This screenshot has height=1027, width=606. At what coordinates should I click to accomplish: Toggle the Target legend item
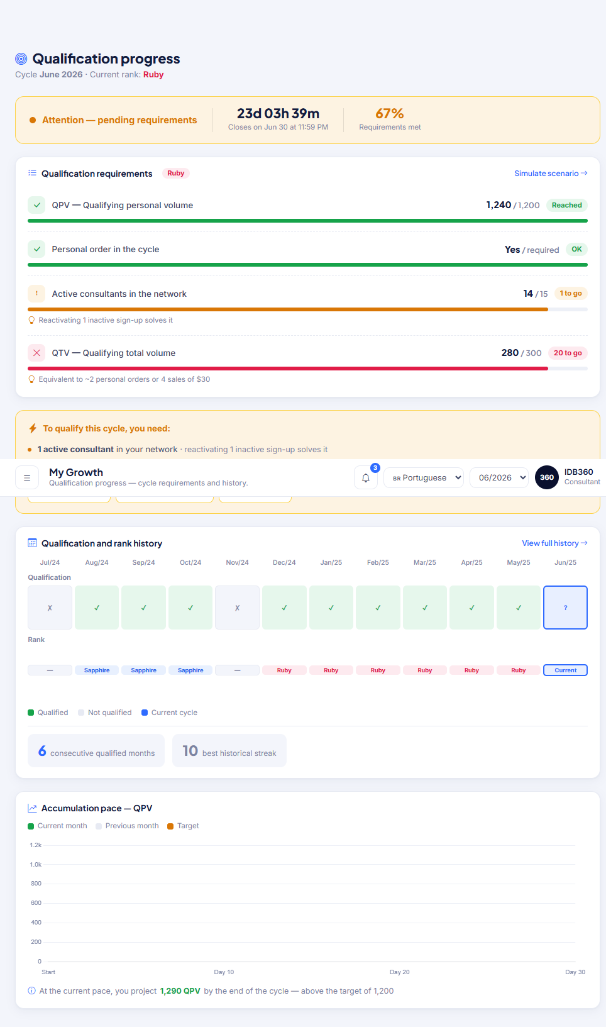[x=183, y=826]
